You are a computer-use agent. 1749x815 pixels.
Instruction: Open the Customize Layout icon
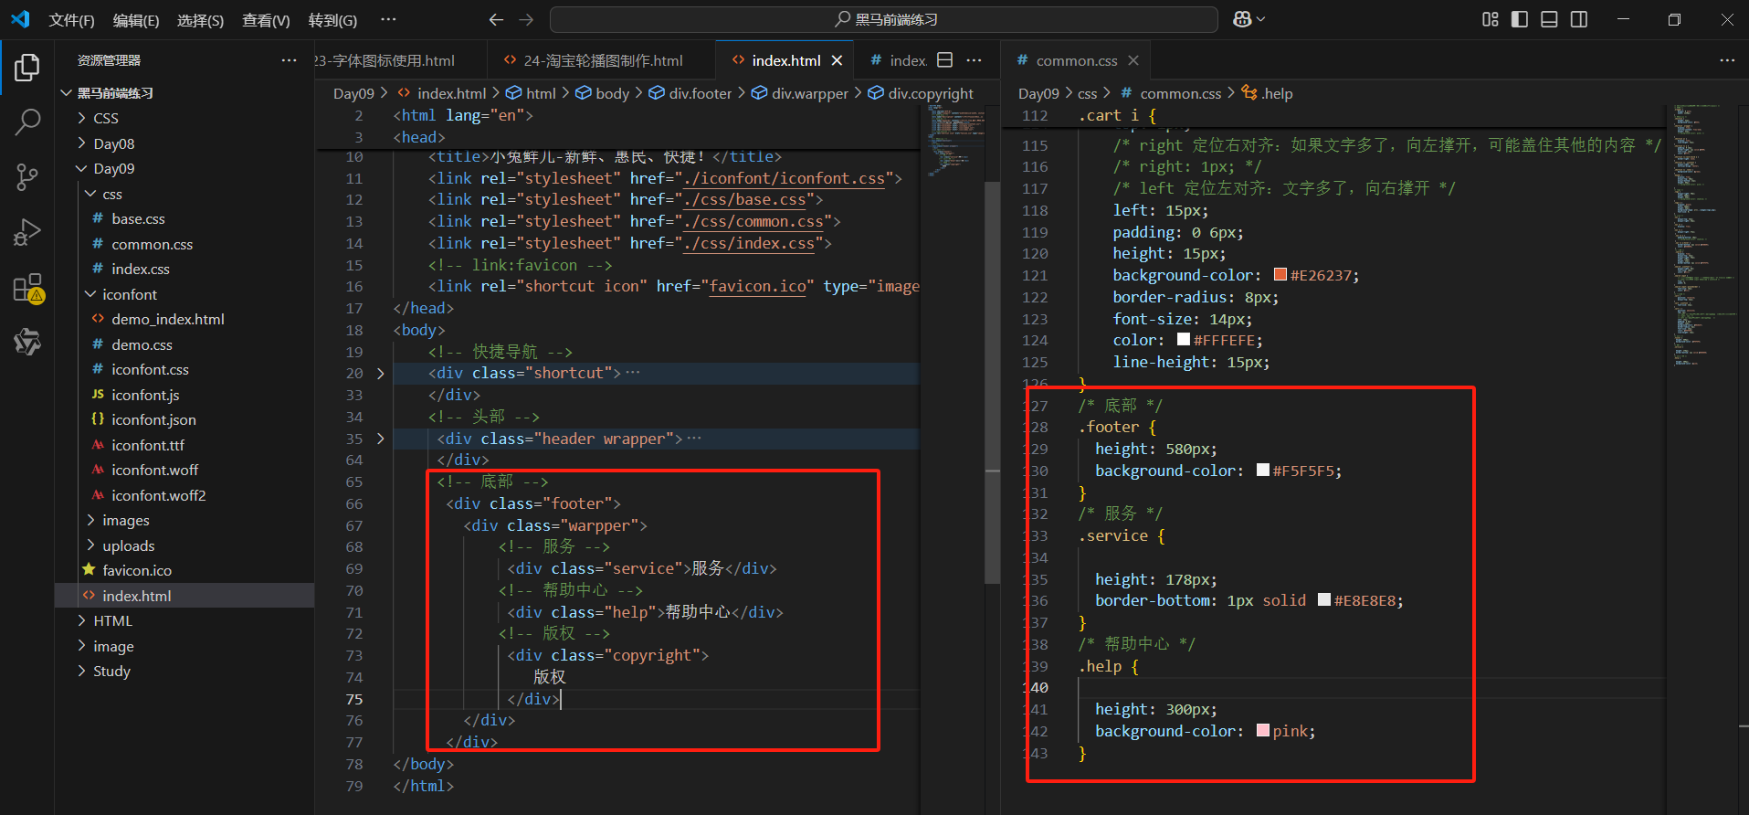tap(1491, 19)
